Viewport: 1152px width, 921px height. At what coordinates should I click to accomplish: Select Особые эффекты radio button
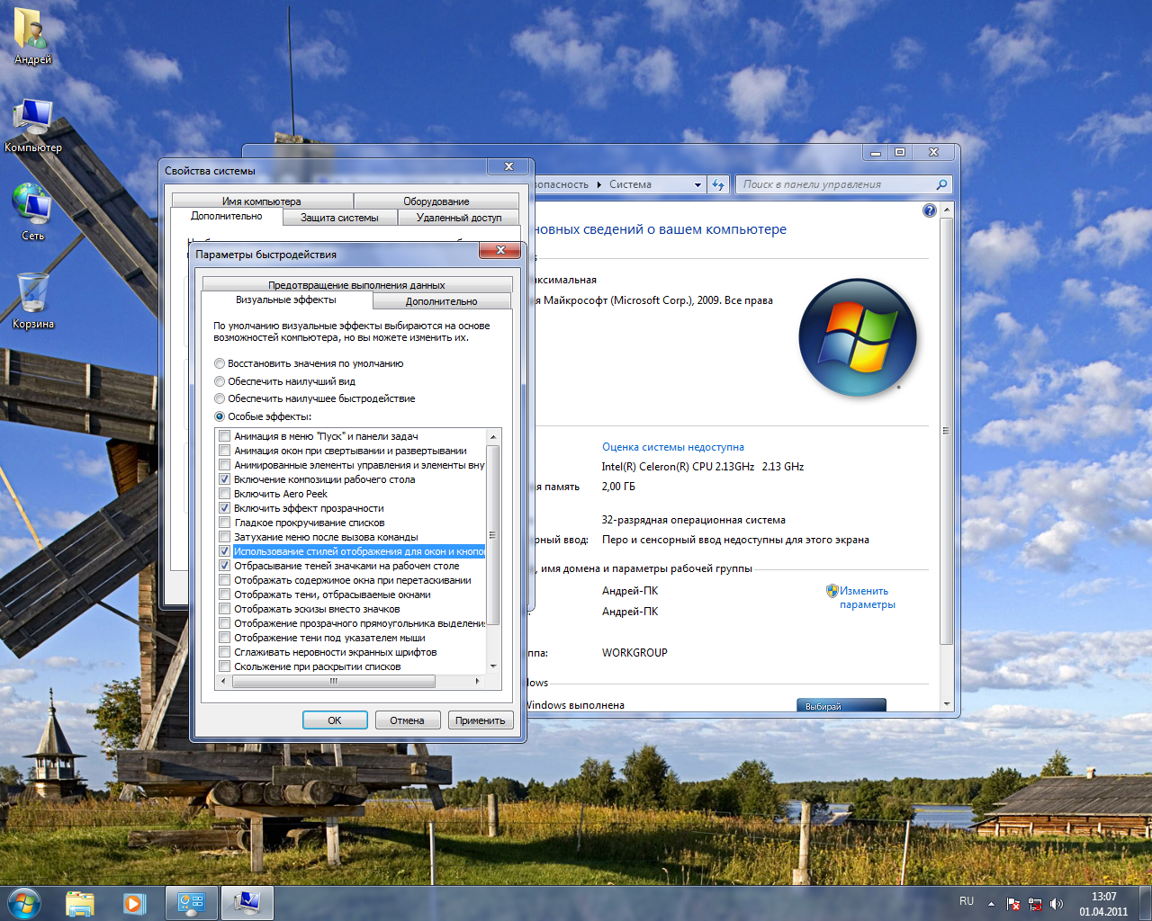coord(220,416)
